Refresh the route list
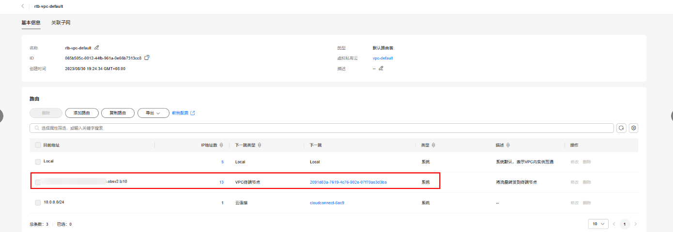This screenshot has width=673, height=232. (x=622, y=128)
